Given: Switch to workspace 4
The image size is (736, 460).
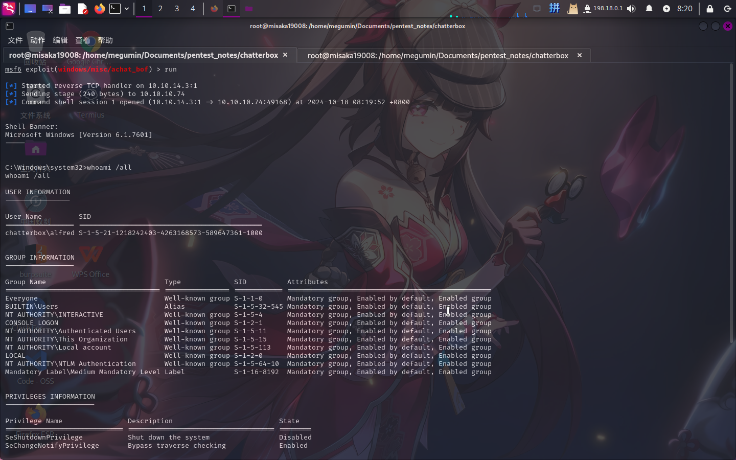Looking at the screenshot, I should coord(193,9).
